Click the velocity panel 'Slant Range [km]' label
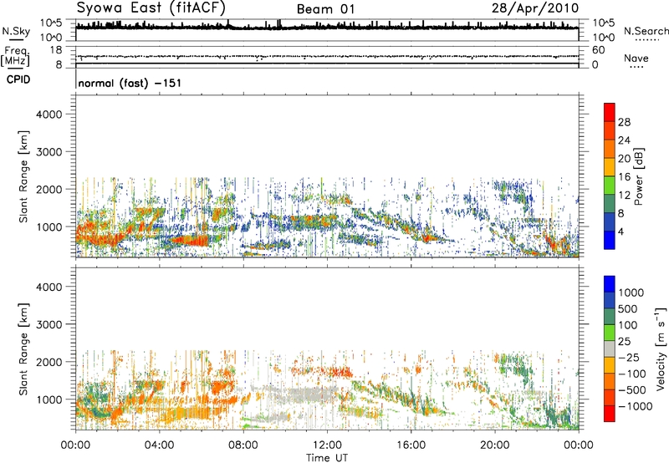669x463 pixels. tap(23, 349)
